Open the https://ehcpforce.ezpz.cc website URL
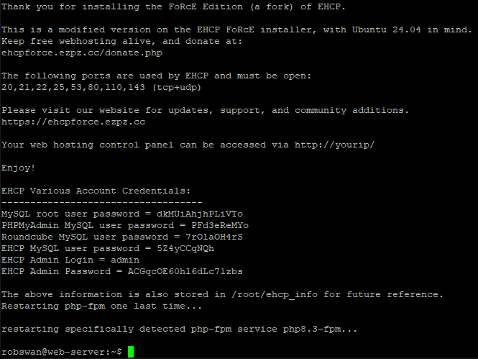478x359 pixels. click(x=73, y=122)
